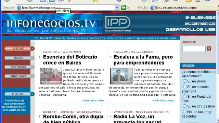Click the red bullet arrow before 'Escalera a la Fama'

pyautogui.click(x=110, y=57)
